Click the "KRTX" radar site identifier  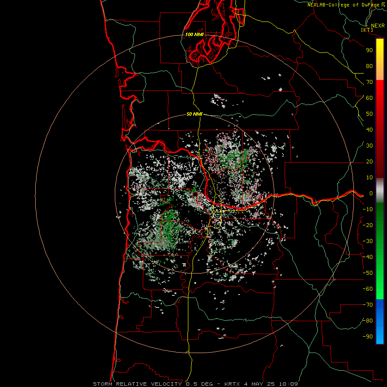coord(232,384)
